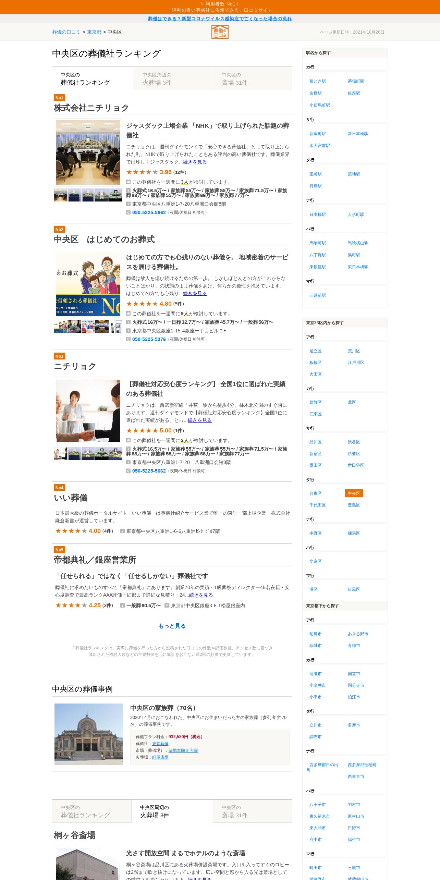
Task: Read more of はじめてのお葬式 description
Action: coord(195,293)
